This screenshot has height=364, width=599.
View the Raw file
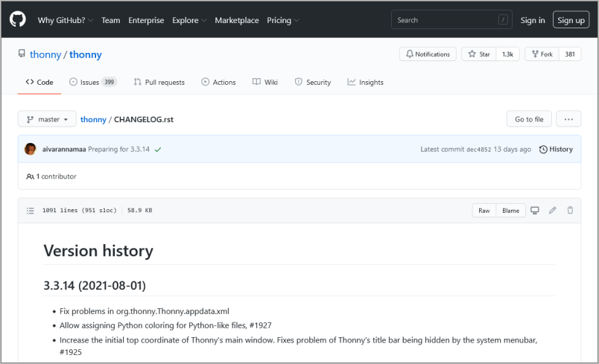[x=484, y=211]
